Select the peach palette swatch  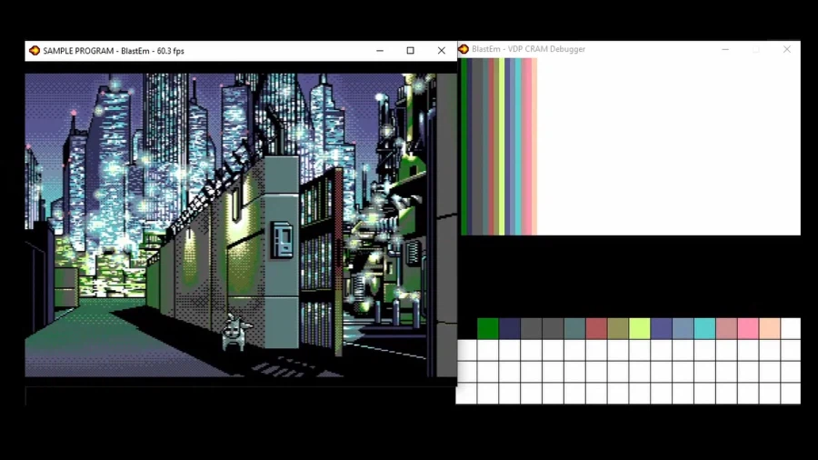(770, 328)
